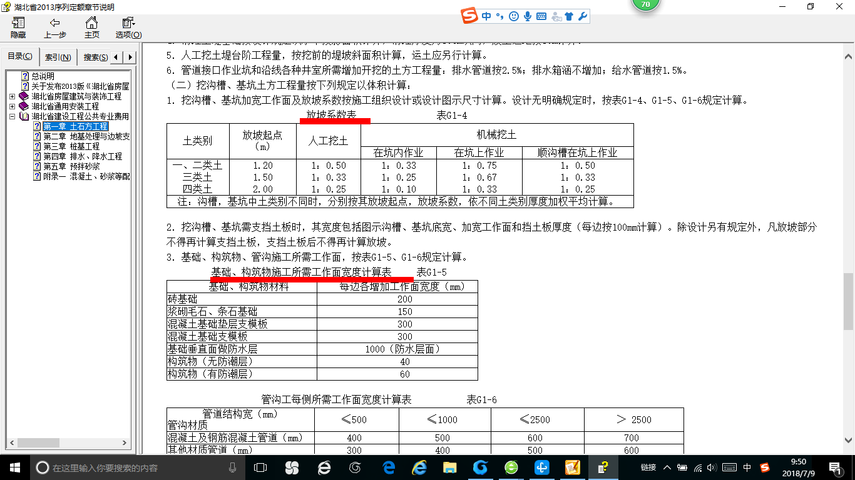Select the 湖北省房屋建筑与装饰工程 tree entry
Screen dimensions: 855x480
[76, 96]
